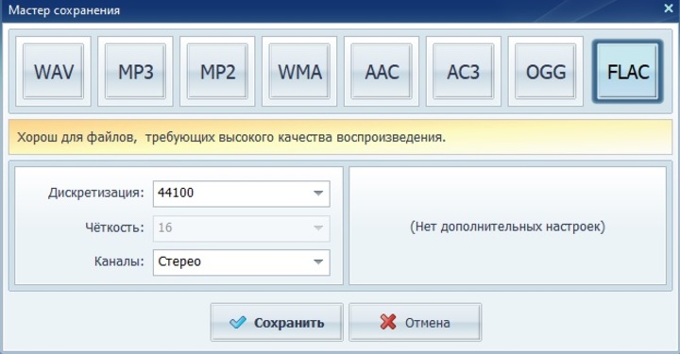Click the blue checkmark icon on Сохранить

tap(237, 322)
